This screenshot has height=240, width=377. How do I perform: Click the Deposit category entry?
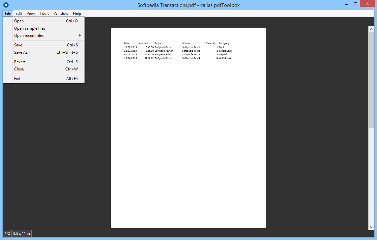[223, 55]
